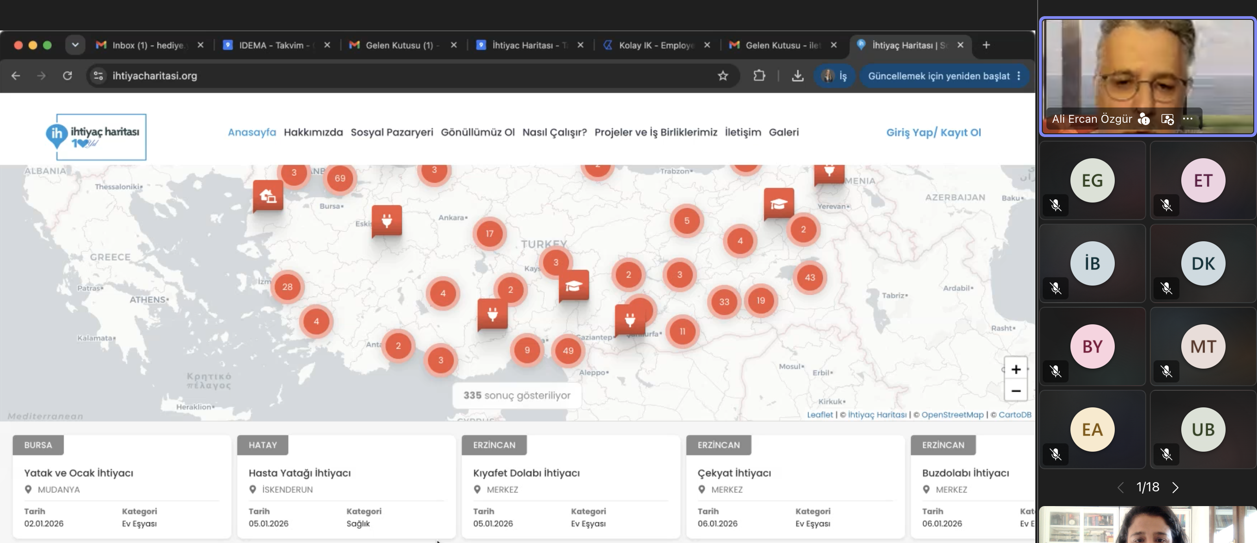This screenshot has height=543, width=1257.
Task: Click the plug marker near Gaziantep
Action: (630, 320)
